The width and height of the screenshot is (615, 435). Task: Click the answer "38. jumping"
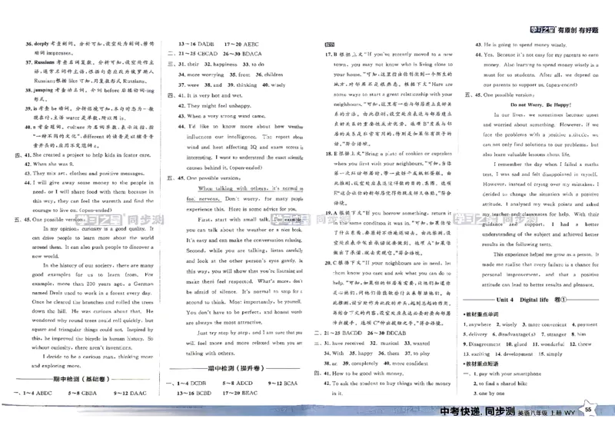pos(39,90)
